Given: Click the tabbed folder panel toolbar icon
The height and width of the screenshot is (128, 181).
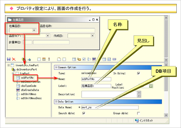Looking at the screenshot, I should click(59, 59).
